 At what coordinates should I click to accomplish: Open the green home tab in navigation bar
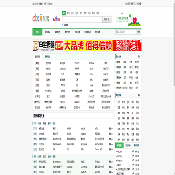click(37, 32)
